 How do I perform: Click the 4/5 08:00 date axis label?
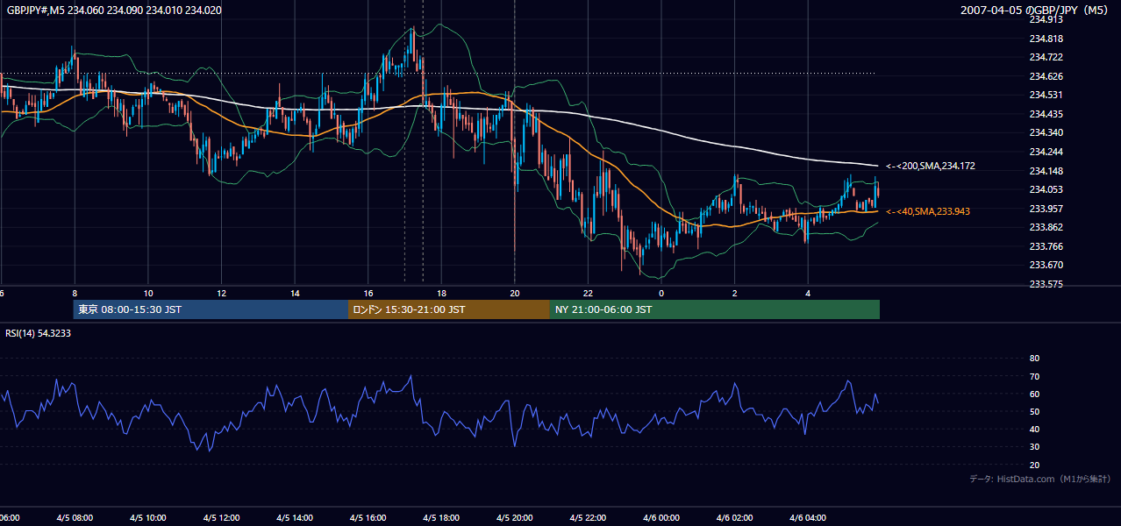coord(74,518)
